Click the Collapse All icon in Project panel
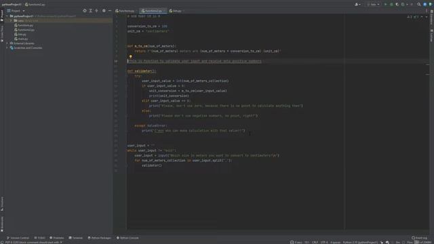434x244 pixels. (96, 11)
